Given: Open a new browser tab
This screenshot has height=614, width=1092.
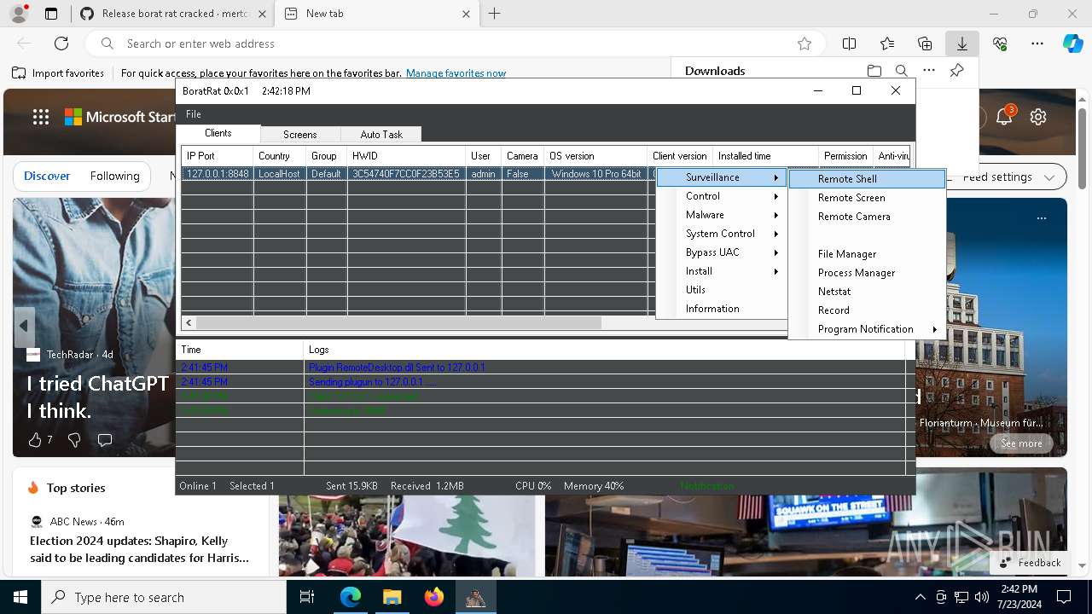Looking at the screenshot, I should pos(494,14).
